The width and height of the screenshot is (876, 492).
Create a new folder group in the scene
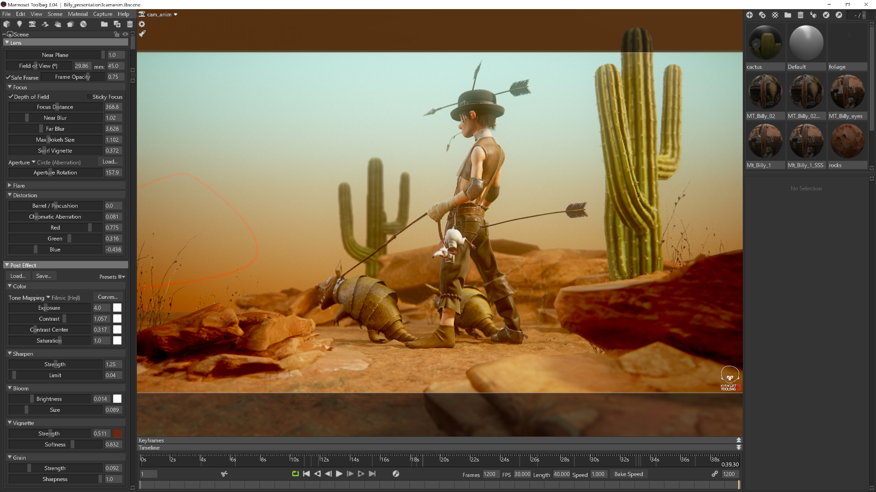coord(104,24)
